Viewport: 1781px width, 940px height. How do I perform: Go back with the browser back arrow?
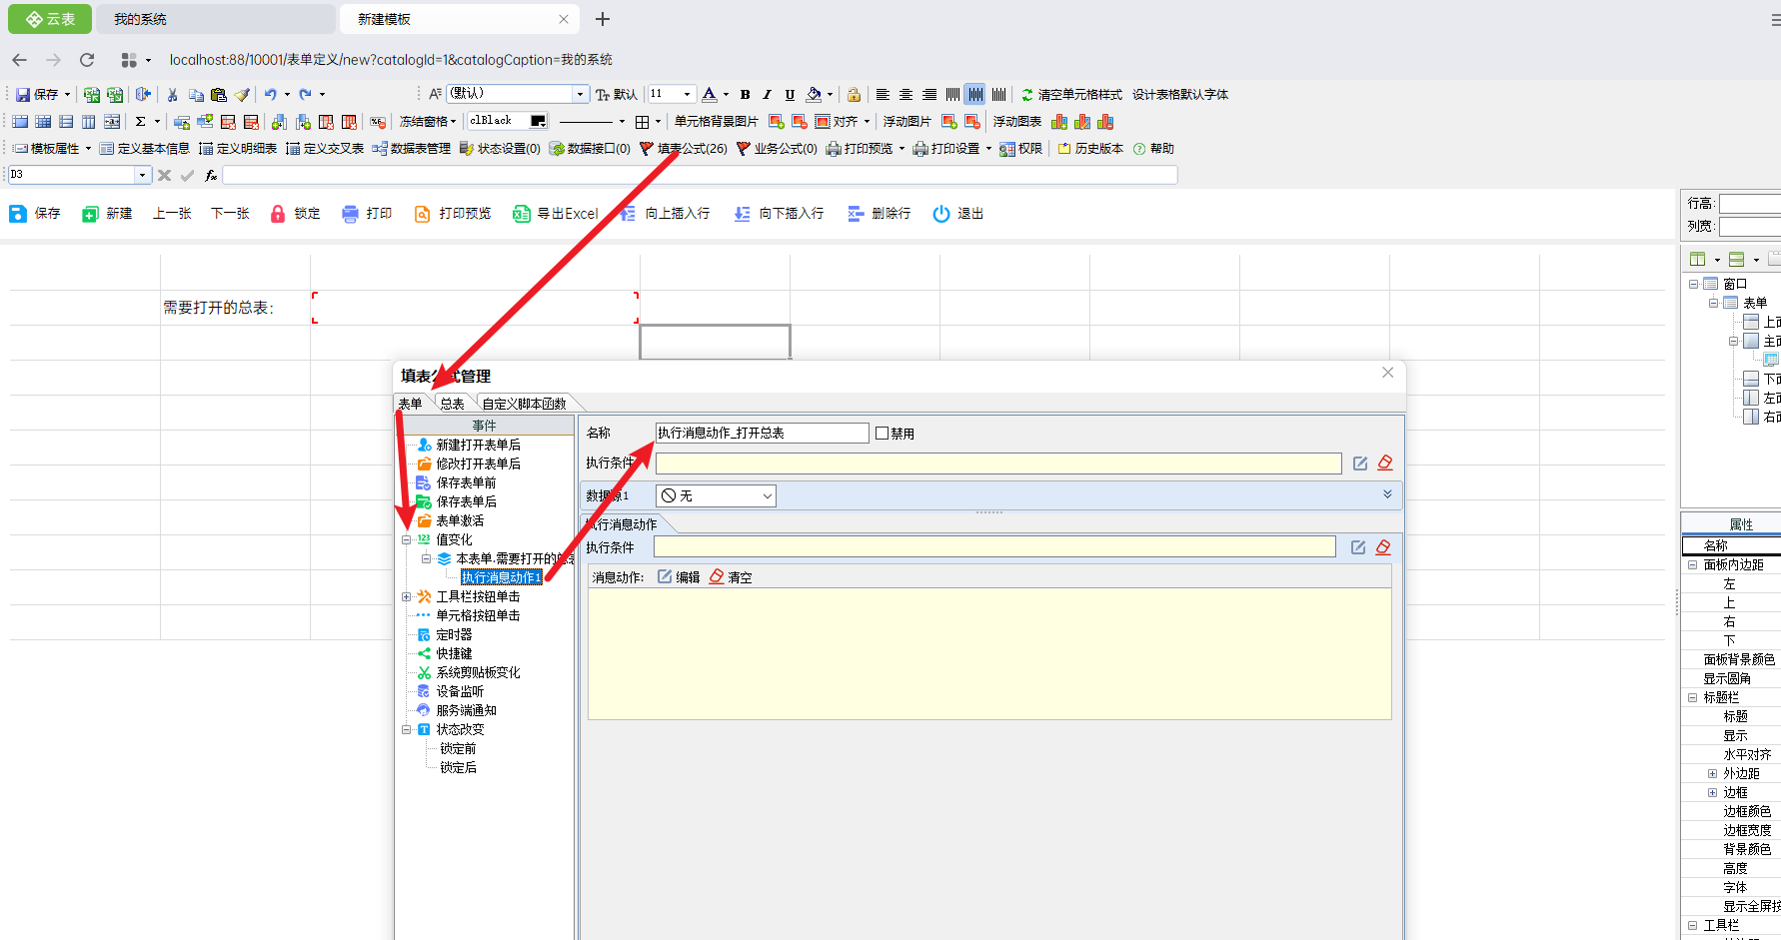point(20,60)
